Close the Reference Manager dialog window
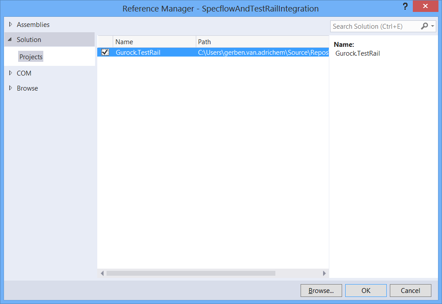Screen dimensions: 442x304 425,7
